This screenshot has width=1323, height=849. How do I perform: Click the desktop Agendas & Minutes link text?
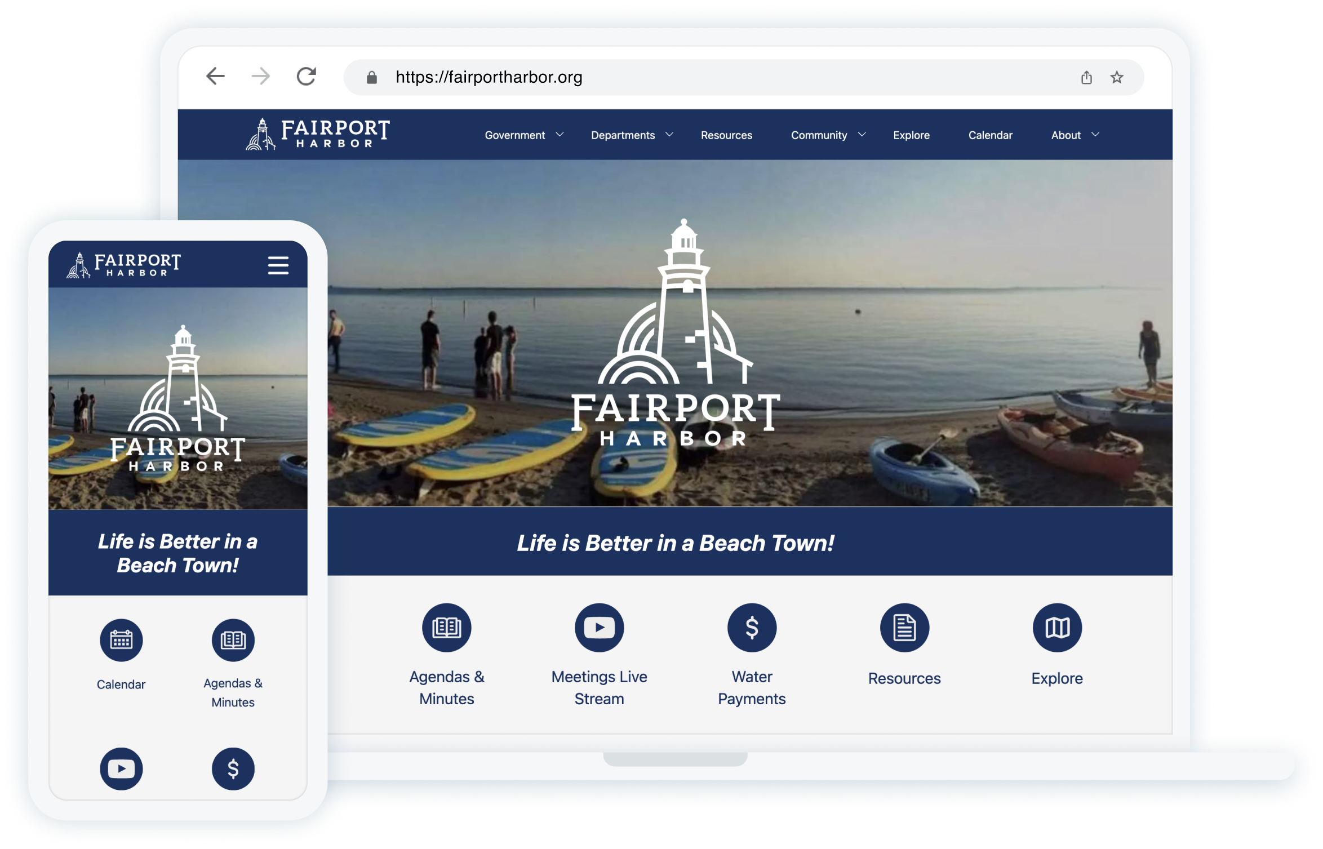point(447,688)
